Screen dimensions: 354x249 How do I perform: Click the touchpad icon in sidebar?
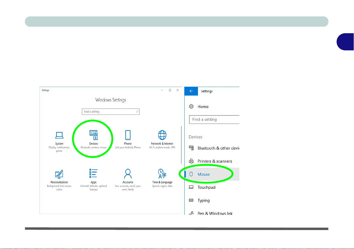click(191, 187)
